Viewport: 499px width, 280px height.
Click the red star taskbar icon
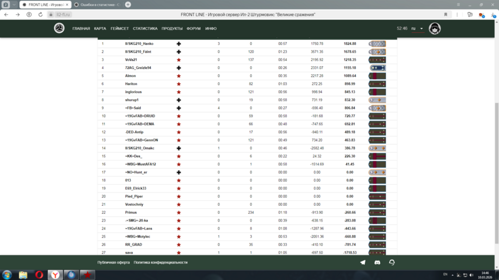click(87, 275)
